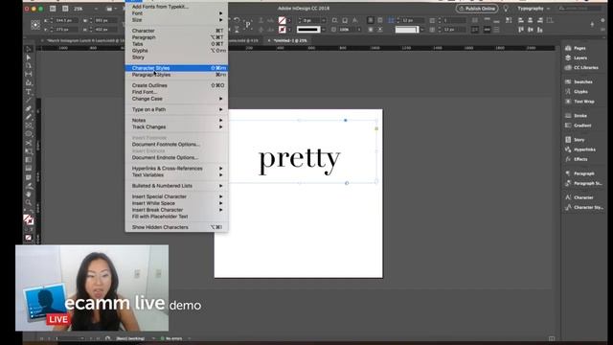Open Adobe Bridge from the application bar

53,9
